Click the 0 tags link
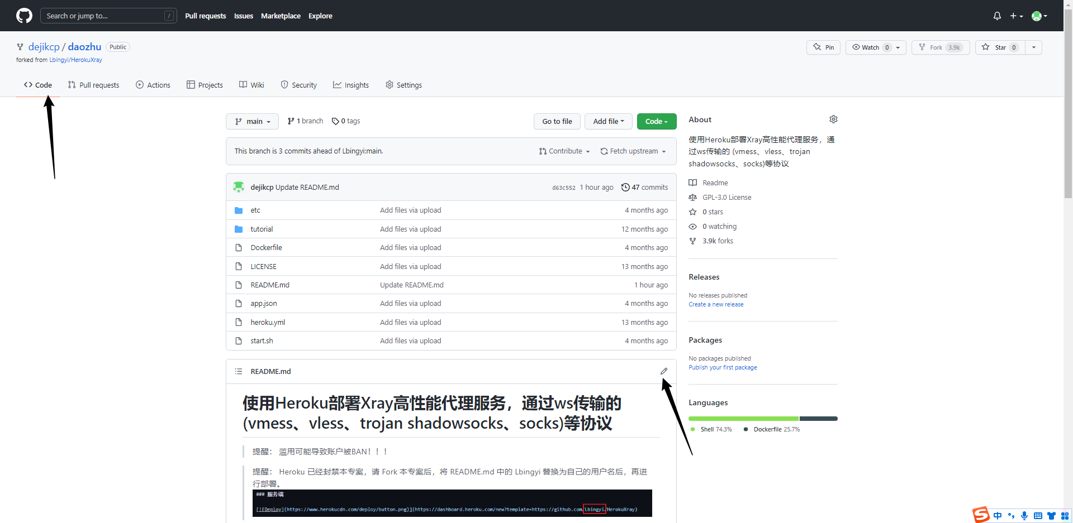Image resolution: width=1073 pixels, height=523 pixels. (x=346, y=121)
